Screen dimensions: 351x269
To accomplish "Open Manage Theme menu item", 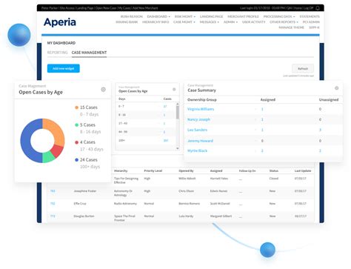I will 291,27.
